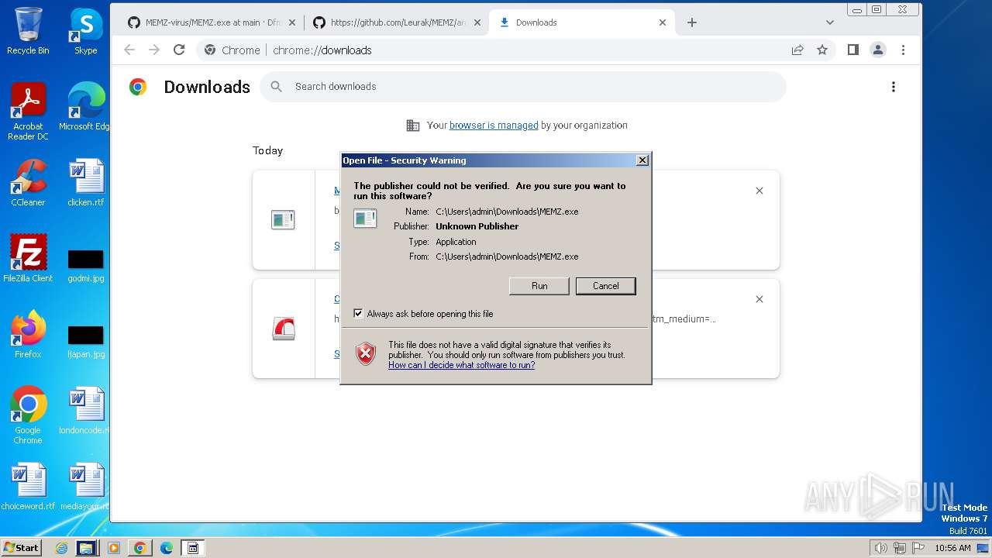Image resolution: width=992 pixels, height=558 pixels.
Task: Open the Chrome three-dot menu
Action: click(903, 50)
